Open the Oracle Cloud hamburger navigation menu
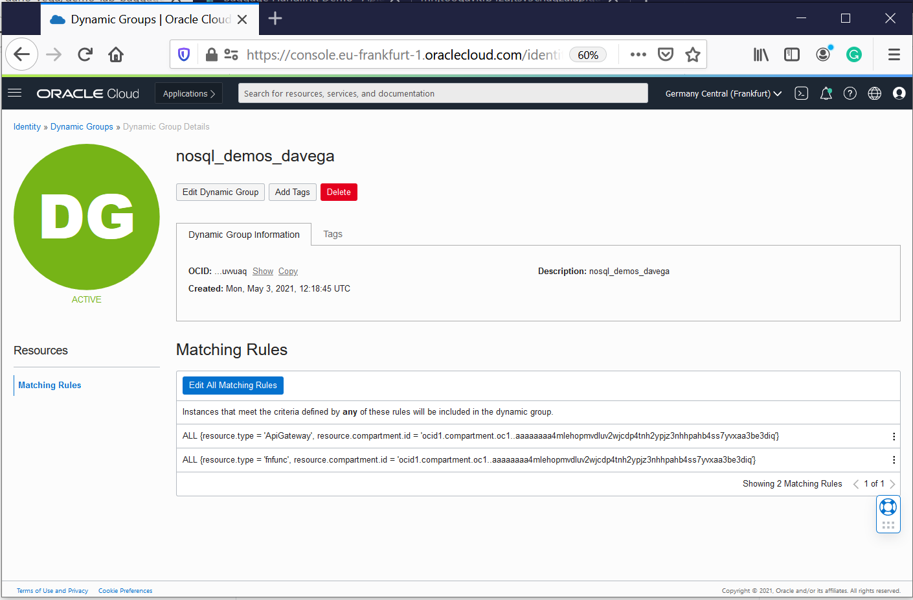913x600 pixels. coord(14,93)
